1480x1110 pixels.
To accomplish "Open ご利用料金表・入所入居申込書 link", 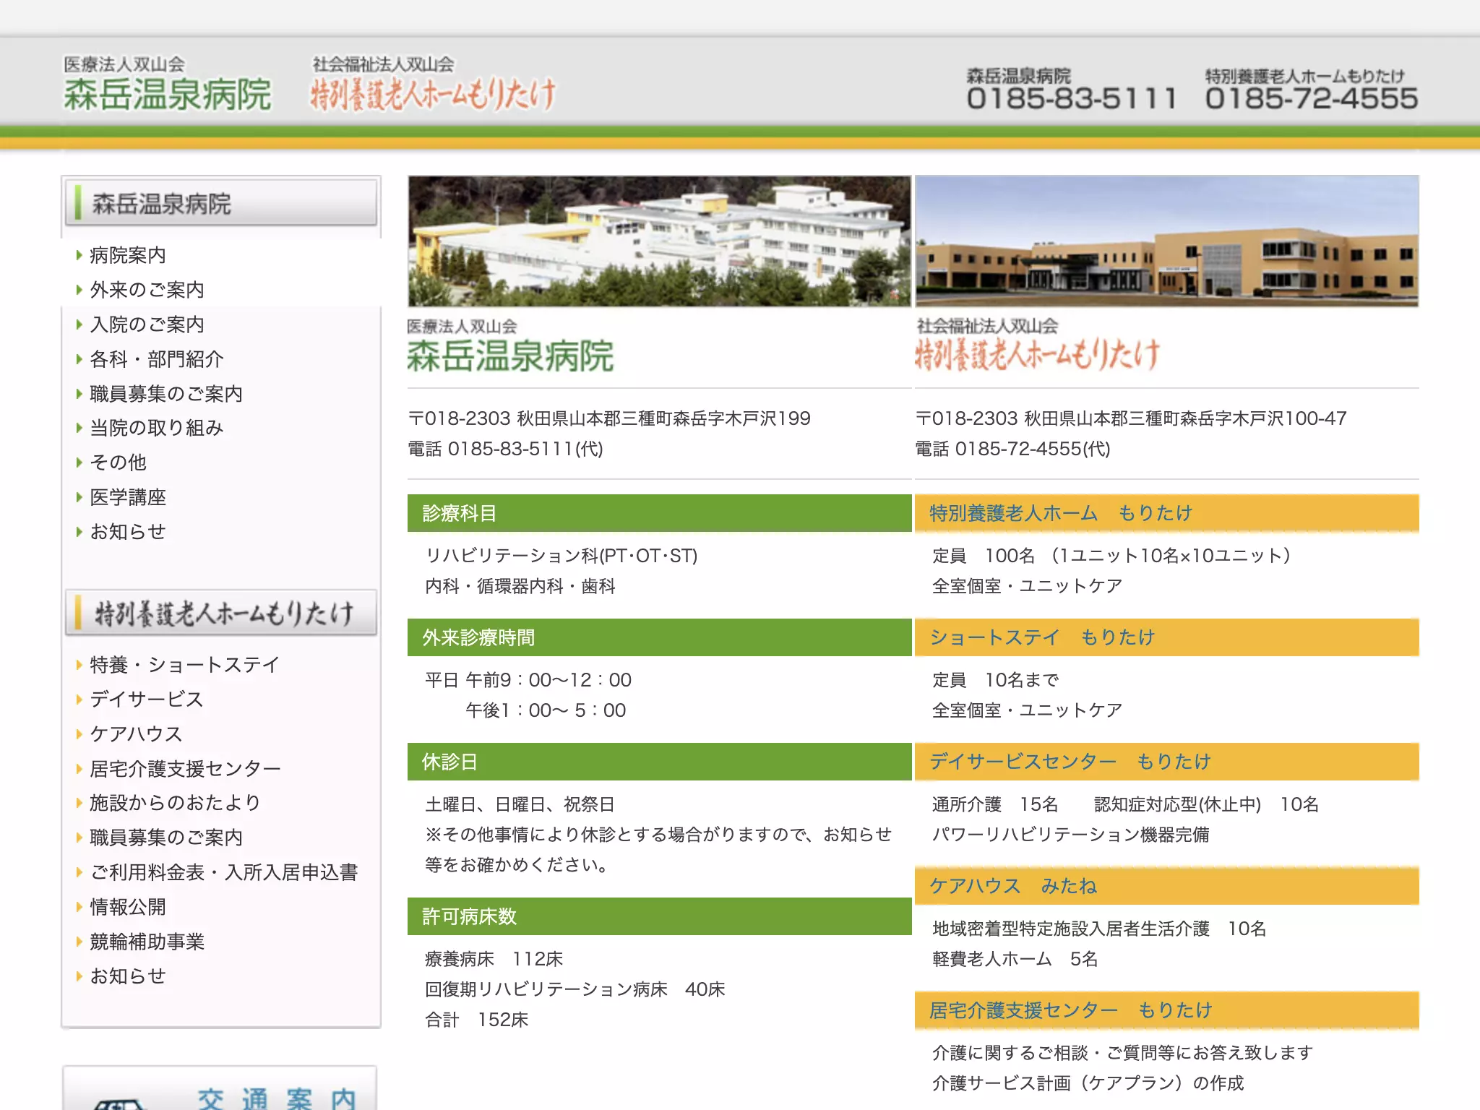I will [x=223, y=872].
